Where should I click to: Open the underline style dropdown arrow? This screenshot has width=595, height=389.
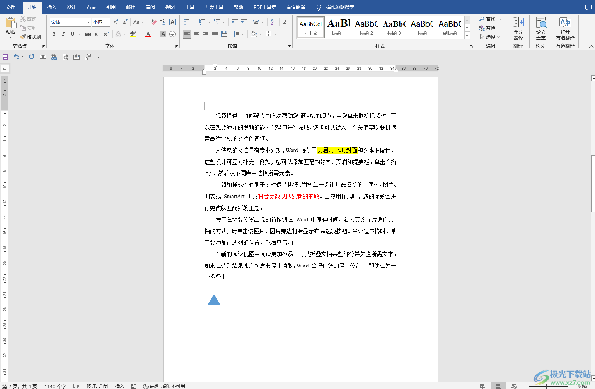tap(80, 34)
